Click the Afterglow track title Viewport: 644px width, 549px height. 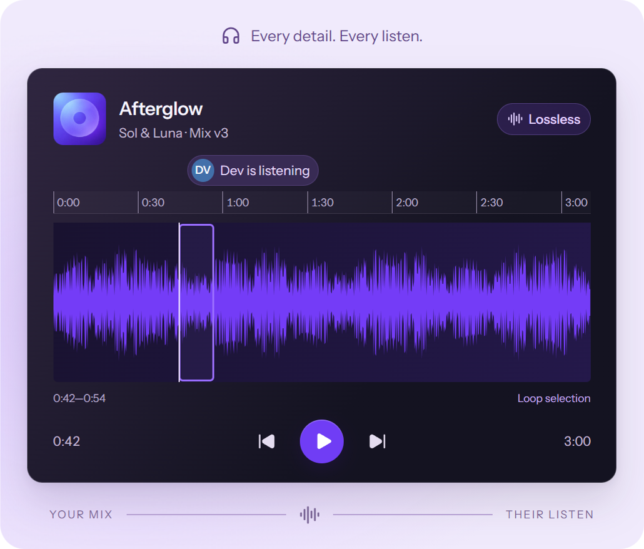click(x=161, y=109)
